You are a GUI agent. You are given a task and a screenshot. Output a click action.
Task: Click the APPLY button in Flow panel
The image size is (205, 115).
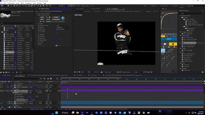coord(169,39)
